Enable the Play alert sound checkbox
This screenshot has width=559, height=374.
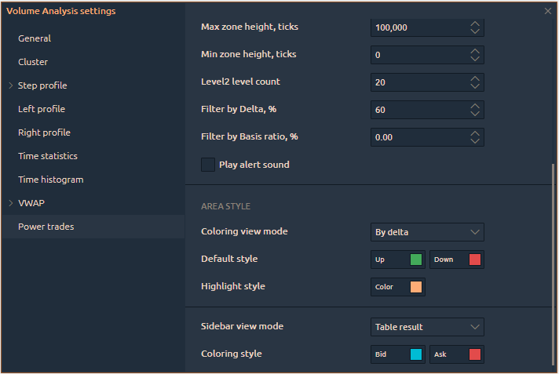point(208,165)
